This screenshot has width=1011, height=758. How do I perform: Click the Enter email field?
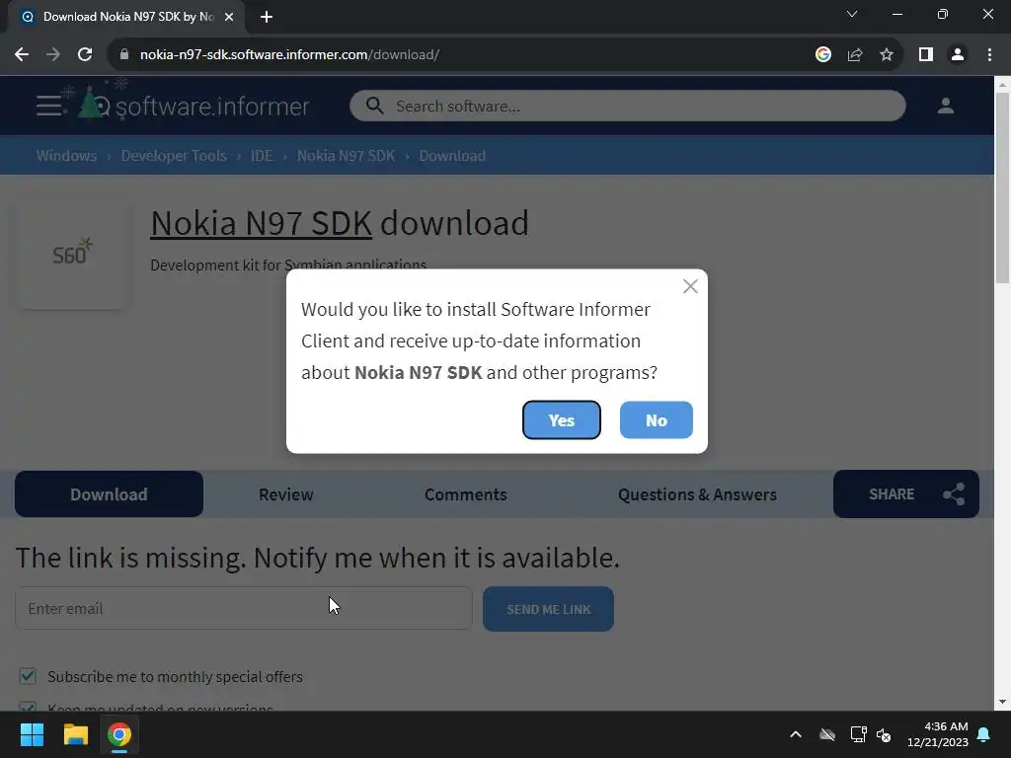tap(244, 608)
